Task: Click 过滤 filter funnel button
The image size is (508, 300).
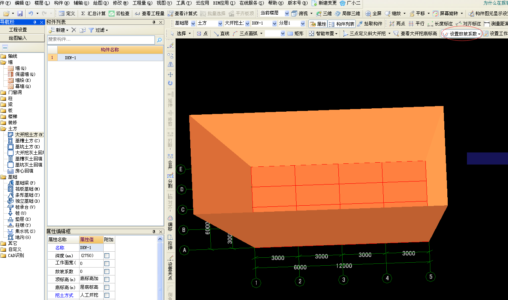Action: click(98, 30)
